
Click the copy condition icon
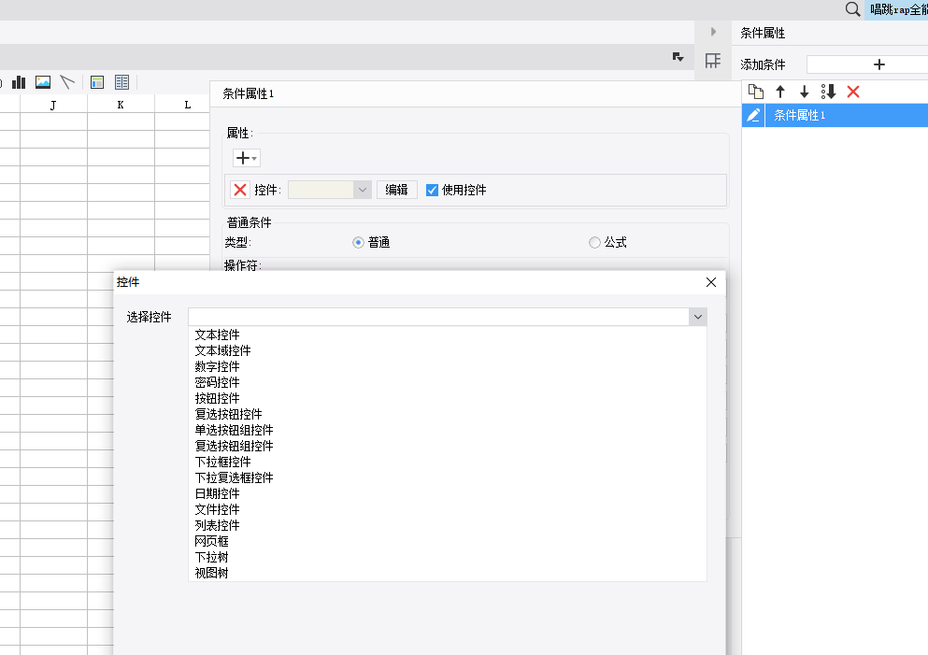756,92
